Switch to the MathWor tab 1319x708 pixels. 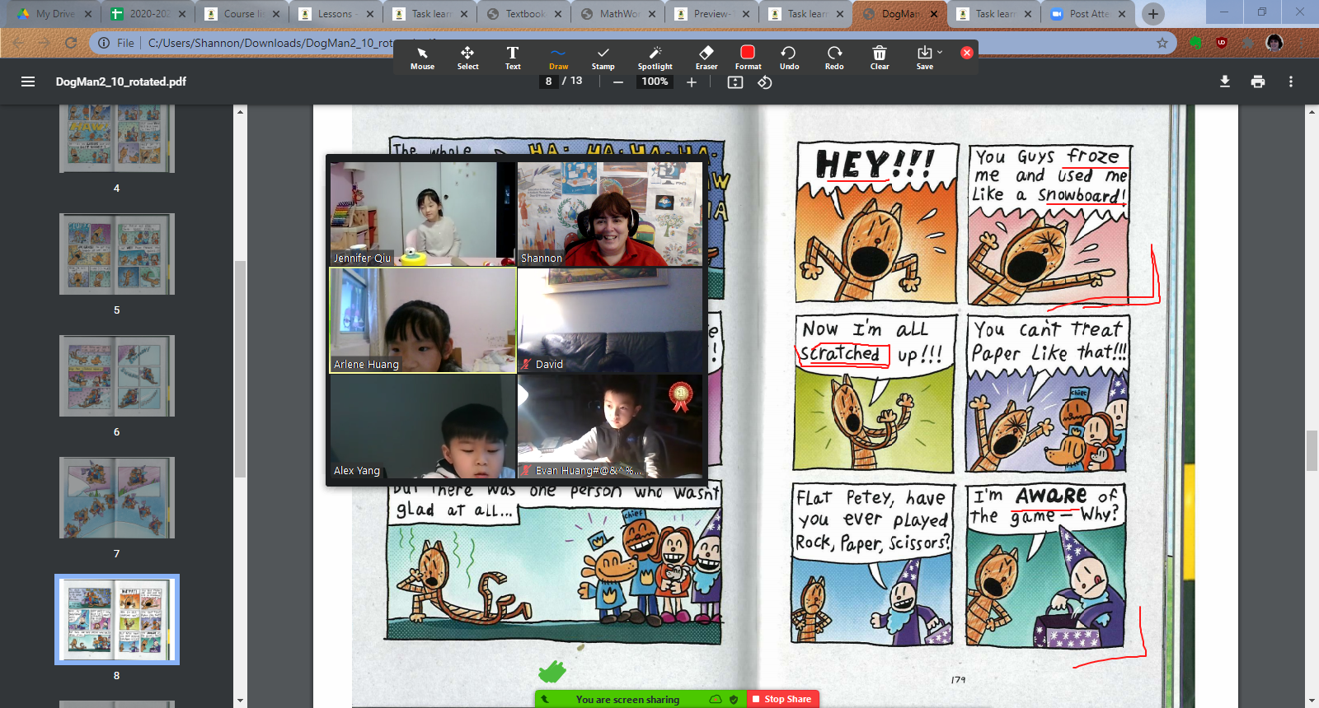click(618, 14)
